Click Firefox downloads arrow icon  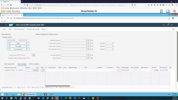(149, 5)
